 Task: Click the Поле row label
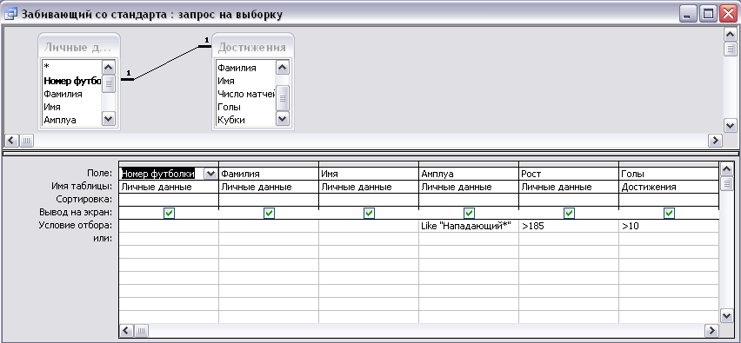pyautogui.click(x=100, y=173)
